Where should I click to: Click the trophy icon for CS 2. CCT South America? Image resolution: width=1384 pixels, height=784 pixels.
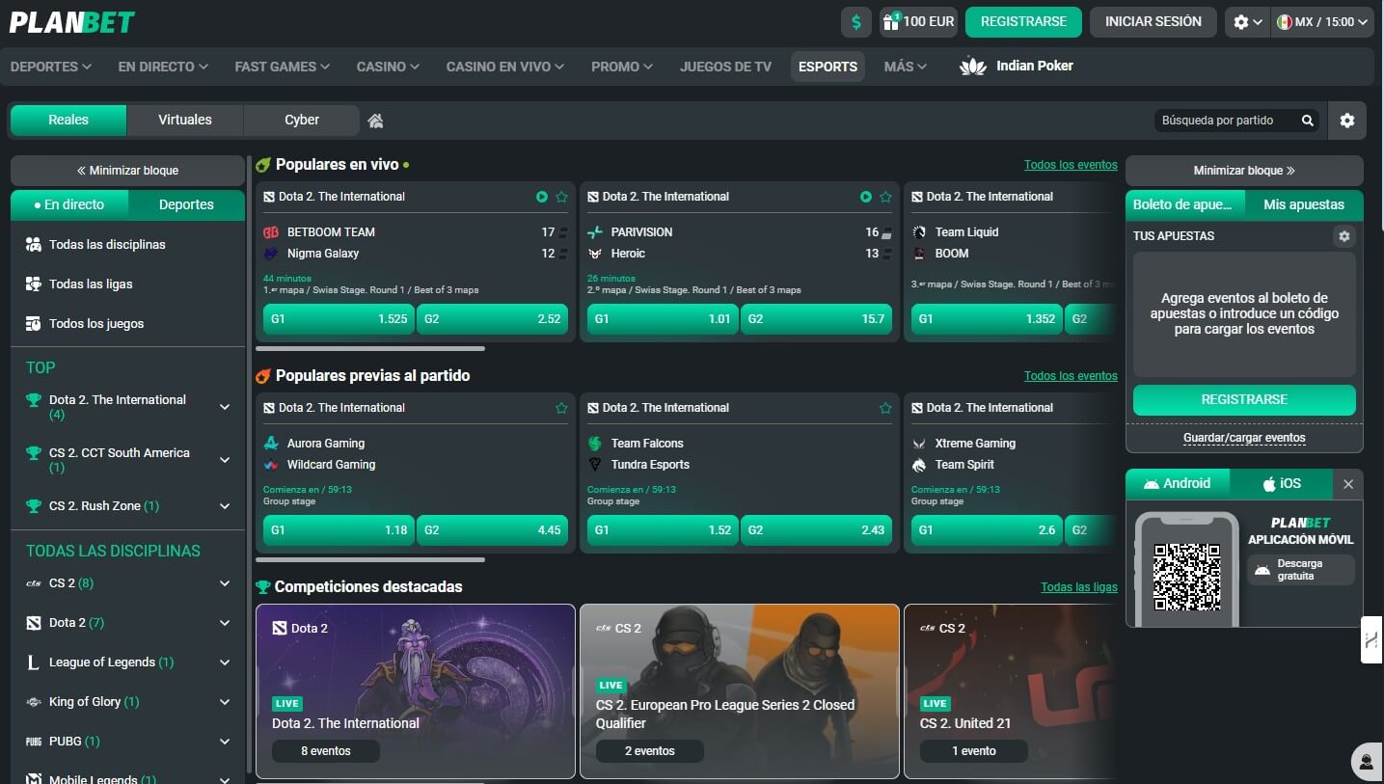34,453
